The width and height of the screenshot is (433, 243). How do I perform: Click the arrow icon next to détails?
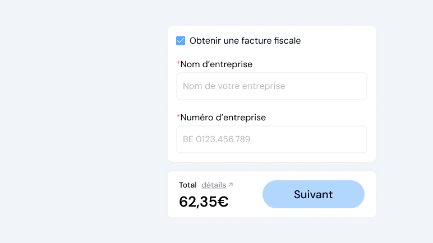click(231, 185)
